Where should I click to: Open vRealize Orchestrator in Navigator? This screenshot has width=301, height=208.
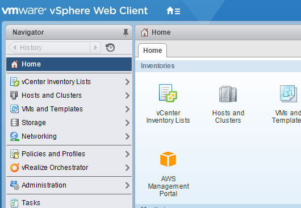[69, 168]
